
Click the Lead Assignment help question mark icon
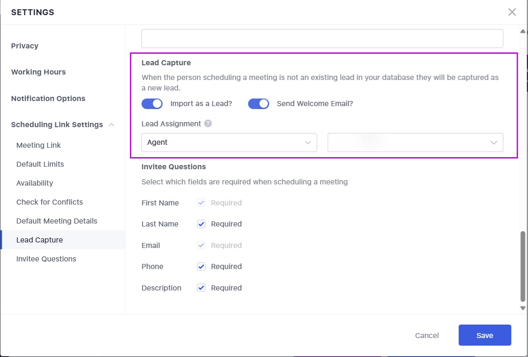[x=208, y=124]
